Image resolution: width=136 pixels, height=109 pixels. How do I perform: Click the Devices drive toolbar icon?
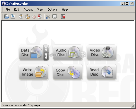[55, 17]
